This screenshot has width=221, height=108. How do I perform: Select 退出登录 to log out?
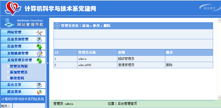[x=23, y=92]
